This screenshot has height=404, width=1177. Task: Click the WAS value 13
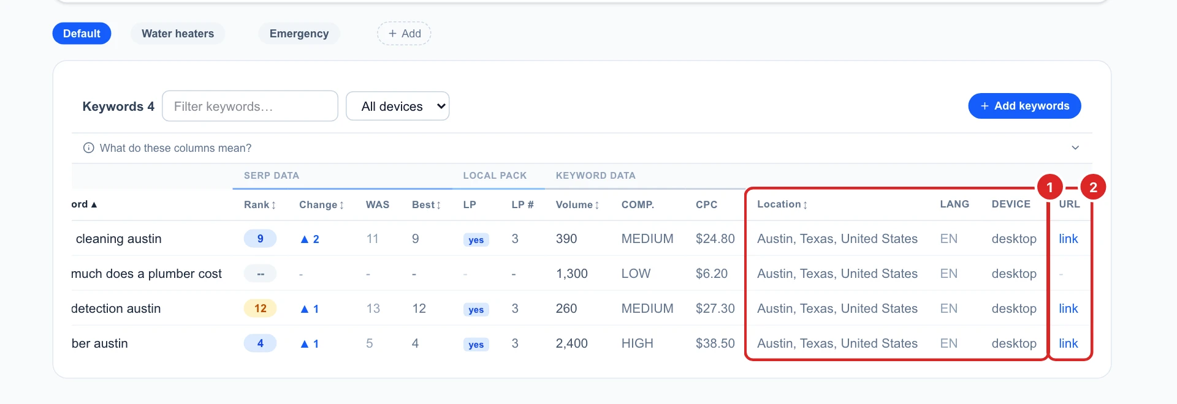(x=373, y=309)
